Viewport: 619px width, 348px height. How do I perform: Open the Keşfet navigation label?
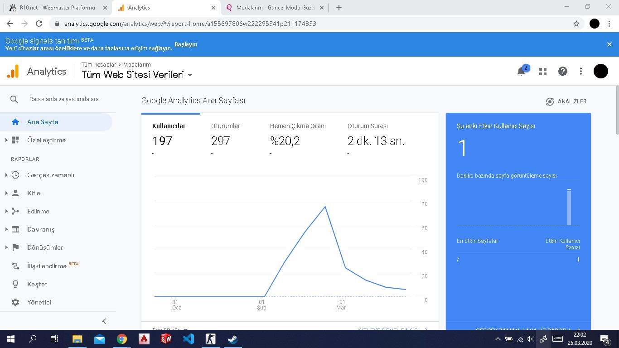coord(37,284)
